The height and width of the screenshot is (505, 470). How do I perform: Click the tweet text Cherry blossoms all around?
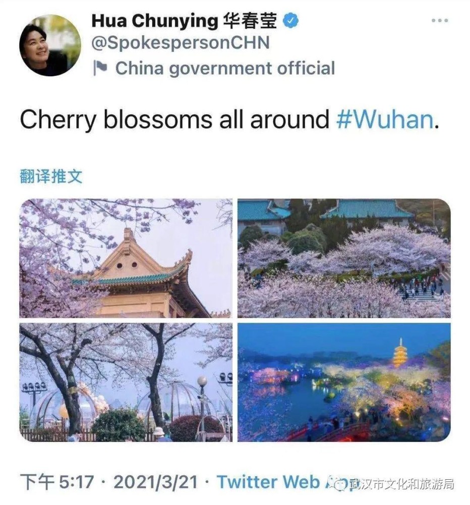click(x=174, y=119)
